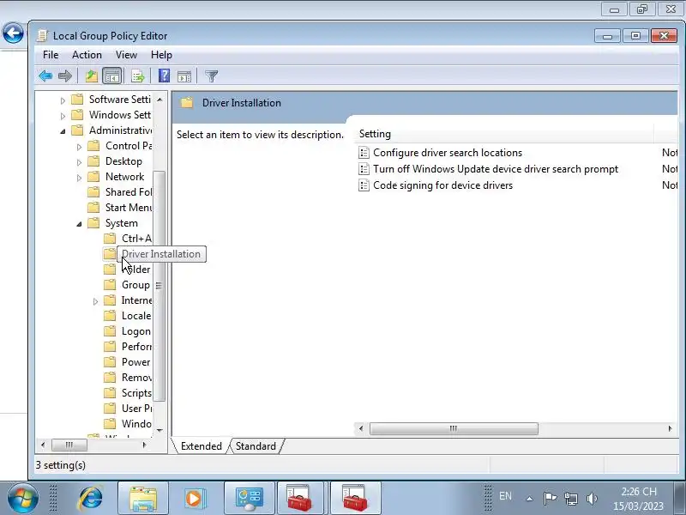Select Configure driver search locations setting
Viewport: 686px width, 515px height.
448,153
